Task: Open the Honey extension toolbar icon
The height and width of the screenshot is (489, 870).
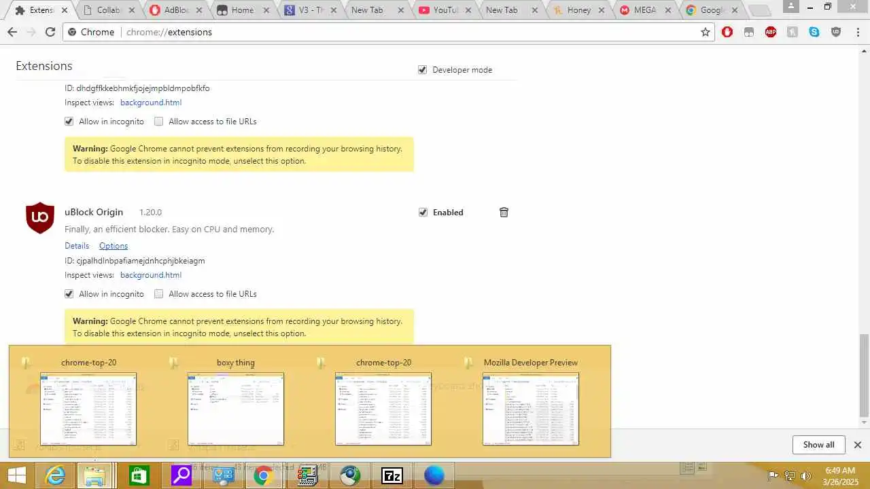Action: coord(793,32)
